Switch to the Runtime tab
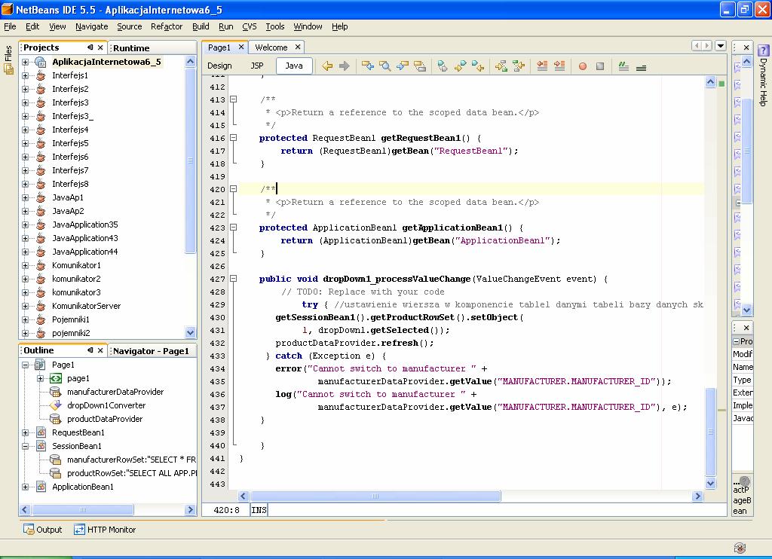772x559 pixels. [x=131, y=47]
